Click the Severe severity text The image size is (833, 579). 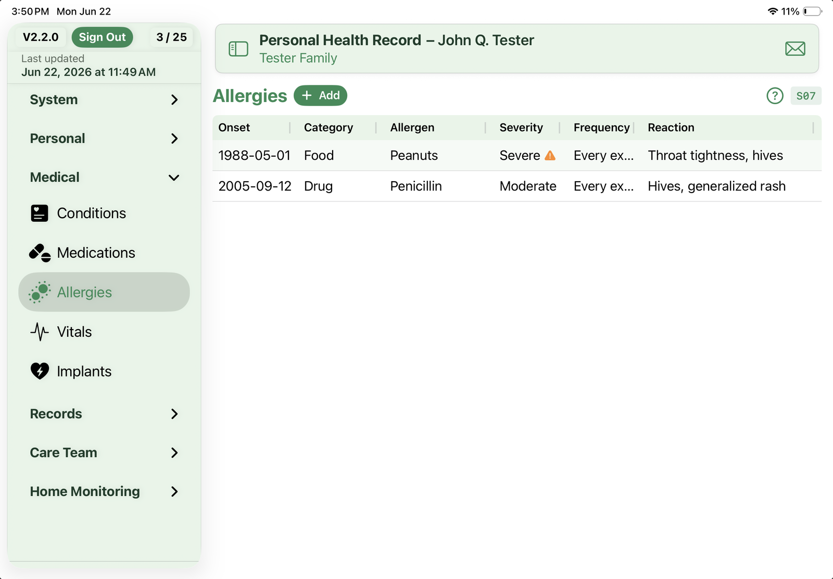[520, 156]
